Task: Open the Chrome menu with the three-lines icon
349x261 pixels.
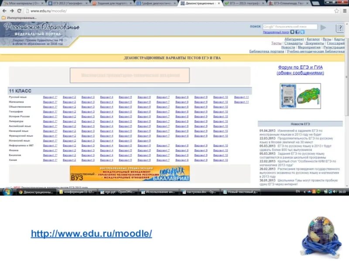Action: 345,10
